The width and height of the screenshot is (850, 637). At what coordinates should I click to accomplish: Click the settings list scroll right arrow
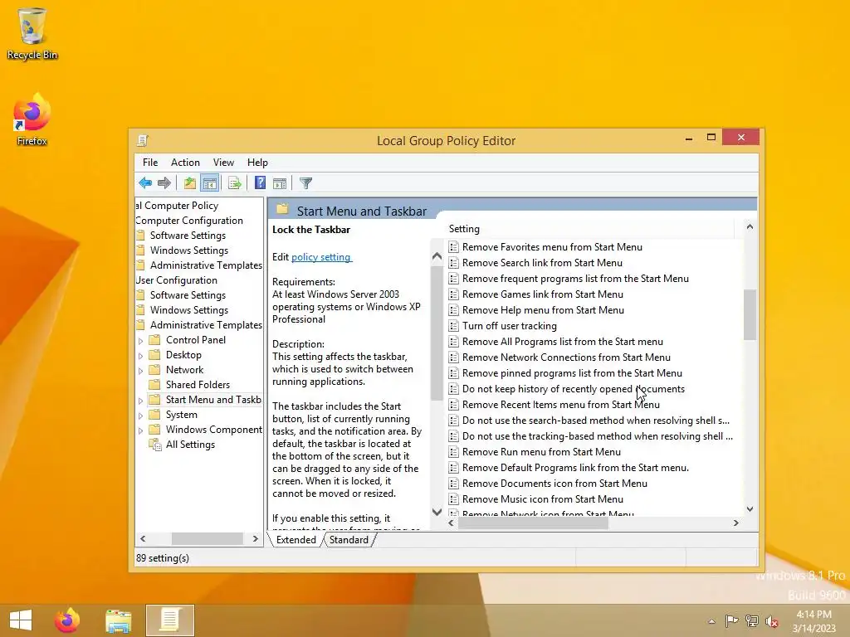point(735,523)
